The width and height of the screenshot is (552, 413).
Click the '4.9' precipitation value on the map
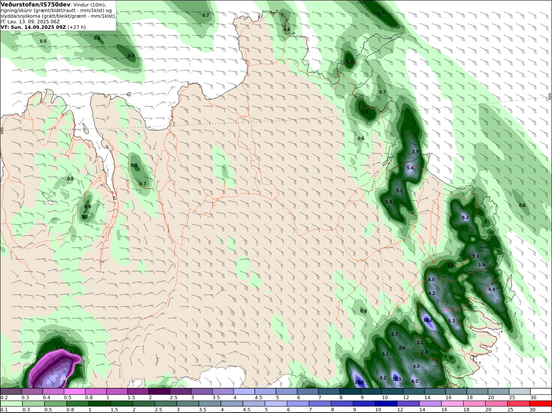tap(492, 289)
